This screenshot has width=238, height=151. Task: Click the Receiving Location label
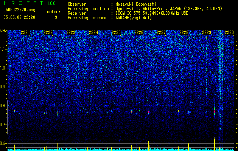[x=88, y=9]
